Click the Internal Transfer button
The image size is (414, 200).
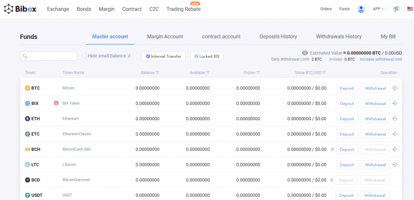[x=164, y=56]
